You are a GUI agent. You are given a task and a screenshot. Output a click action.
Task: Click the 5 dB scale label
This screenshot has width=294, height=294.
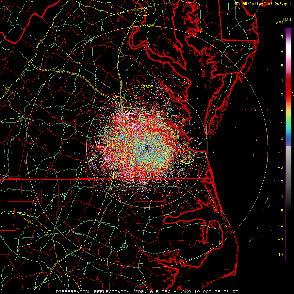[282, 66]
